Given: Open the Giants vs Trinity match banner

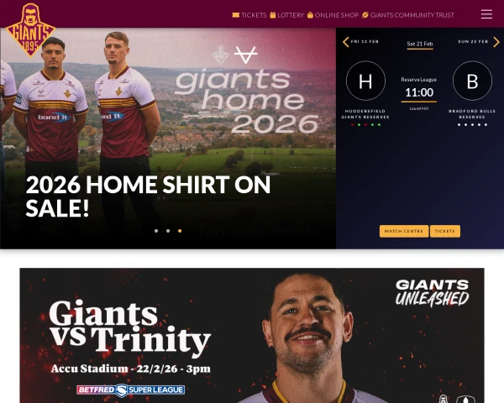Looking at the screenshot, I should 252,336.
